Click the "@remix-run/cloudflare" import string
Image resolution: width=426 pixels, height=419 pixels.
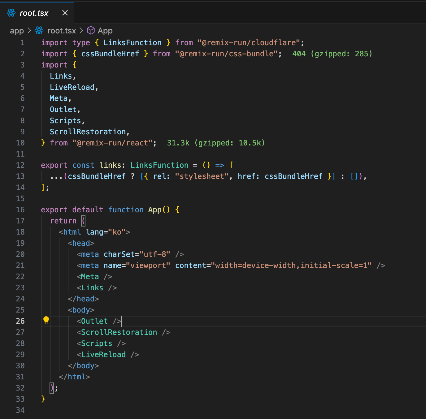249,43
